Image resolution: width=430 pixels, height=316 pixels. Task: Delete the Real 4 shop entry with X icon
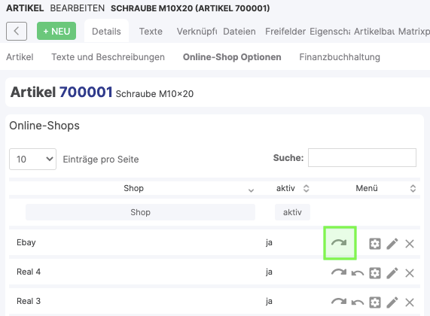pos(410,273)
